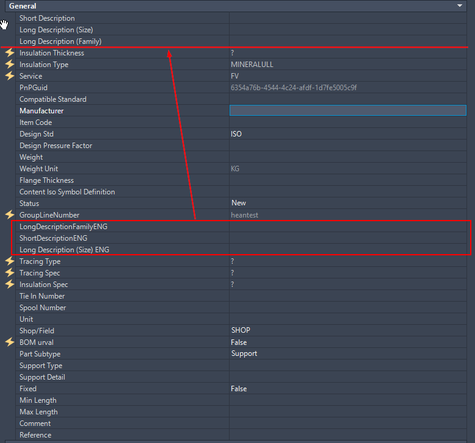The height and width of the screenshot is (443, 475).
Task: Select the Min Length label
Action: click(38, 400)
